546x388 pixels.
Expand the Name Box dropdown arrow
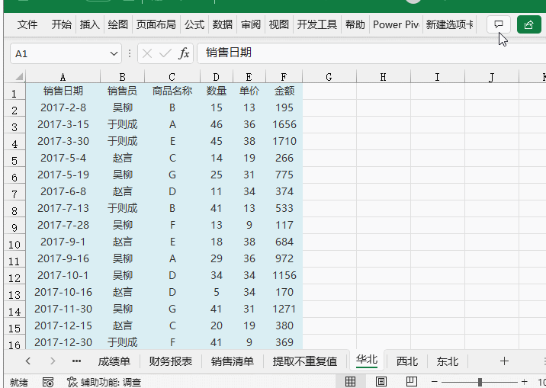(x=114, y=53)
